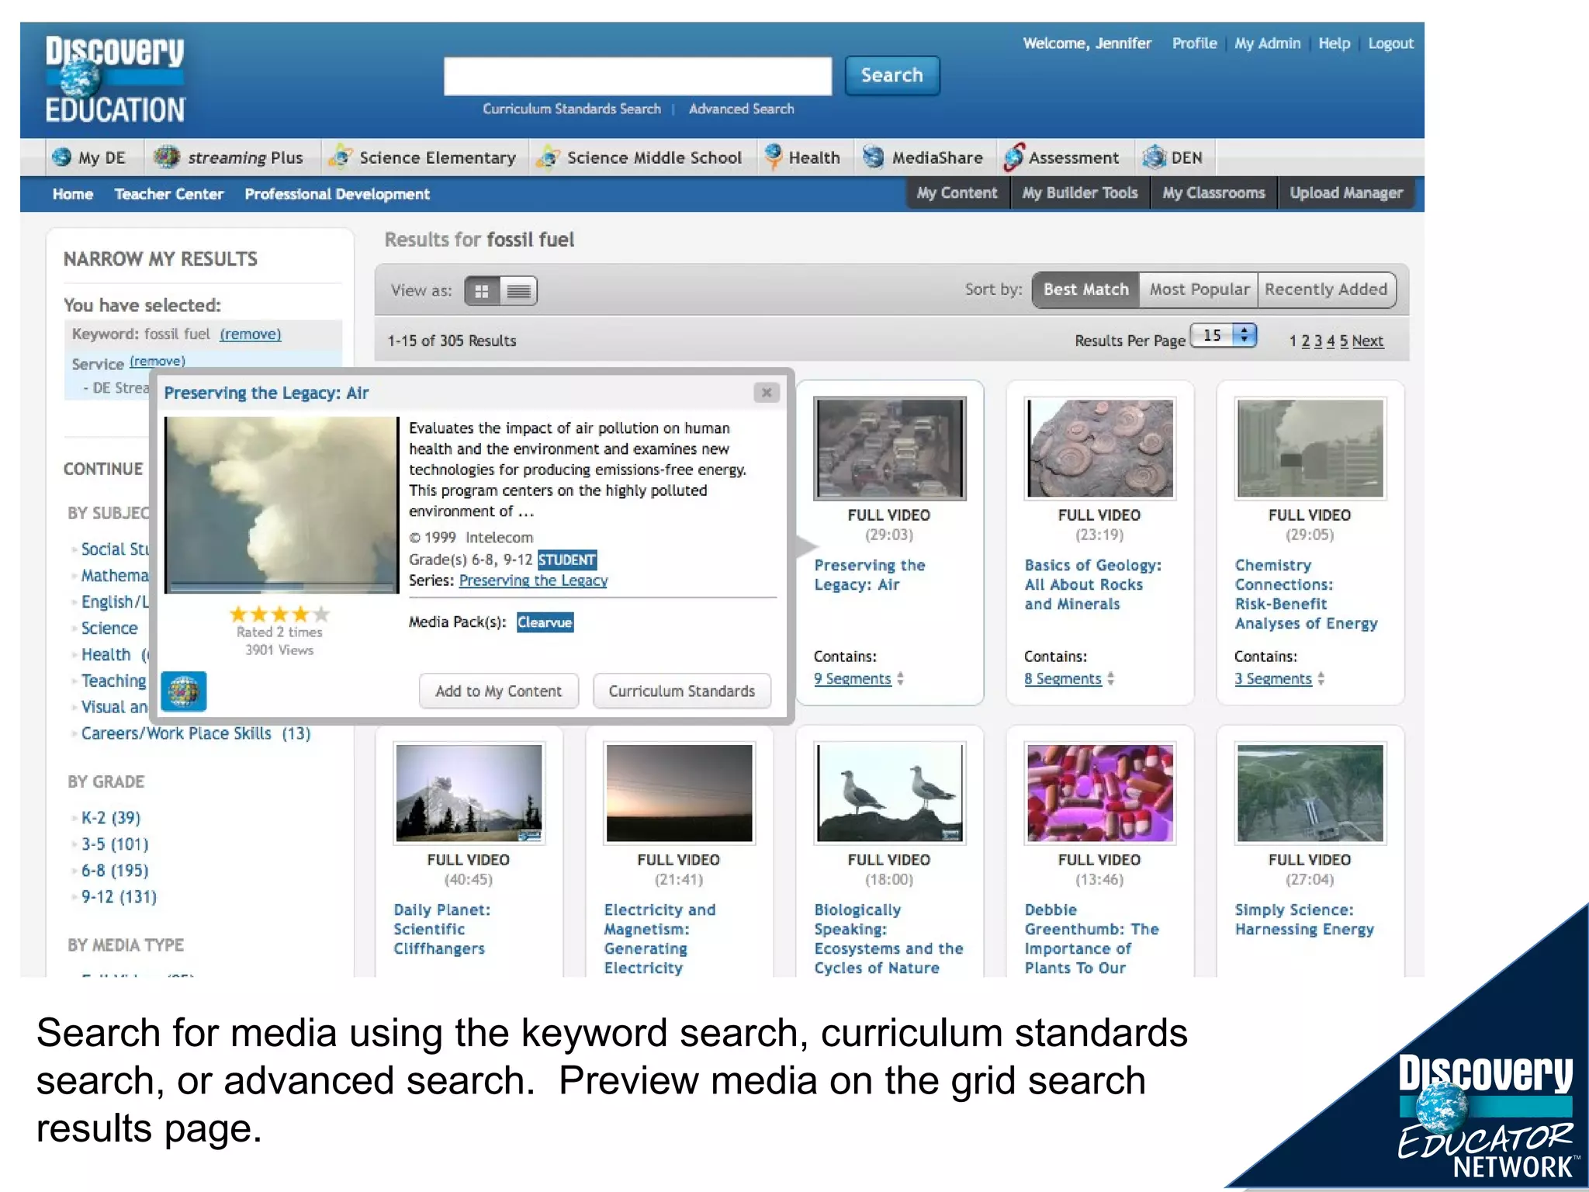The image size is (1589, 1192).
Task: Click the Search button
Action: click(892, 75)
